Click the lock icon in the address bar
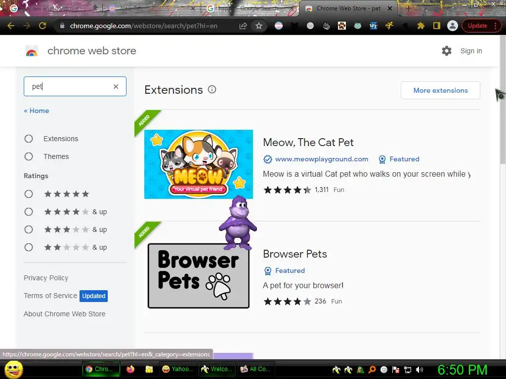506x379 pixels. [62, 26]
